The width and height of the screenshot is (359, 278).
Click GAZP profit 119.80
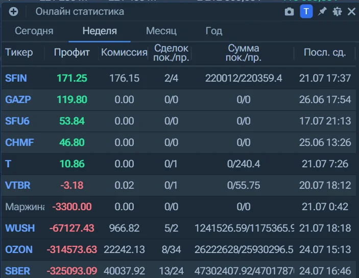coord(72,99)
